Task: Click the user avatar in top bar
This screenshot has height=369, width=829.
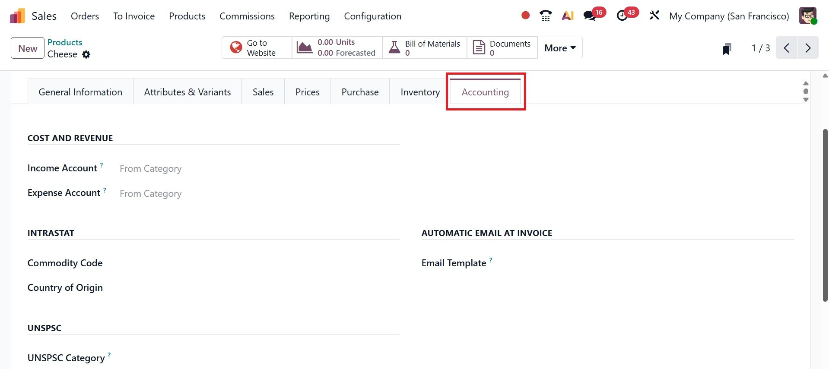Action: tap(807, 16)
